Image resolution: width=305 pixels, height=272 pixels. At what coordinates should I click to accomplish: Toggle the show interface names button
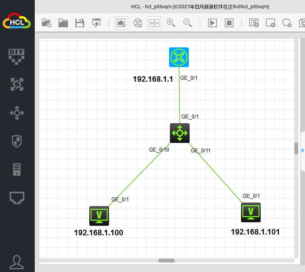[x=121, y=23]
